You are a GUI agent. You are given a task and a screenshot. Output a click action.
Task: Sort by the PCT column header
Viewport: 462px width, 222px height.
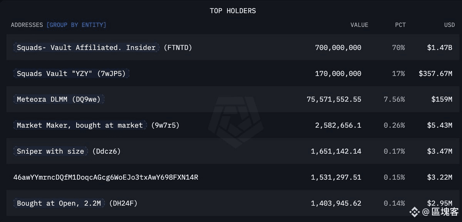point(400,25)
